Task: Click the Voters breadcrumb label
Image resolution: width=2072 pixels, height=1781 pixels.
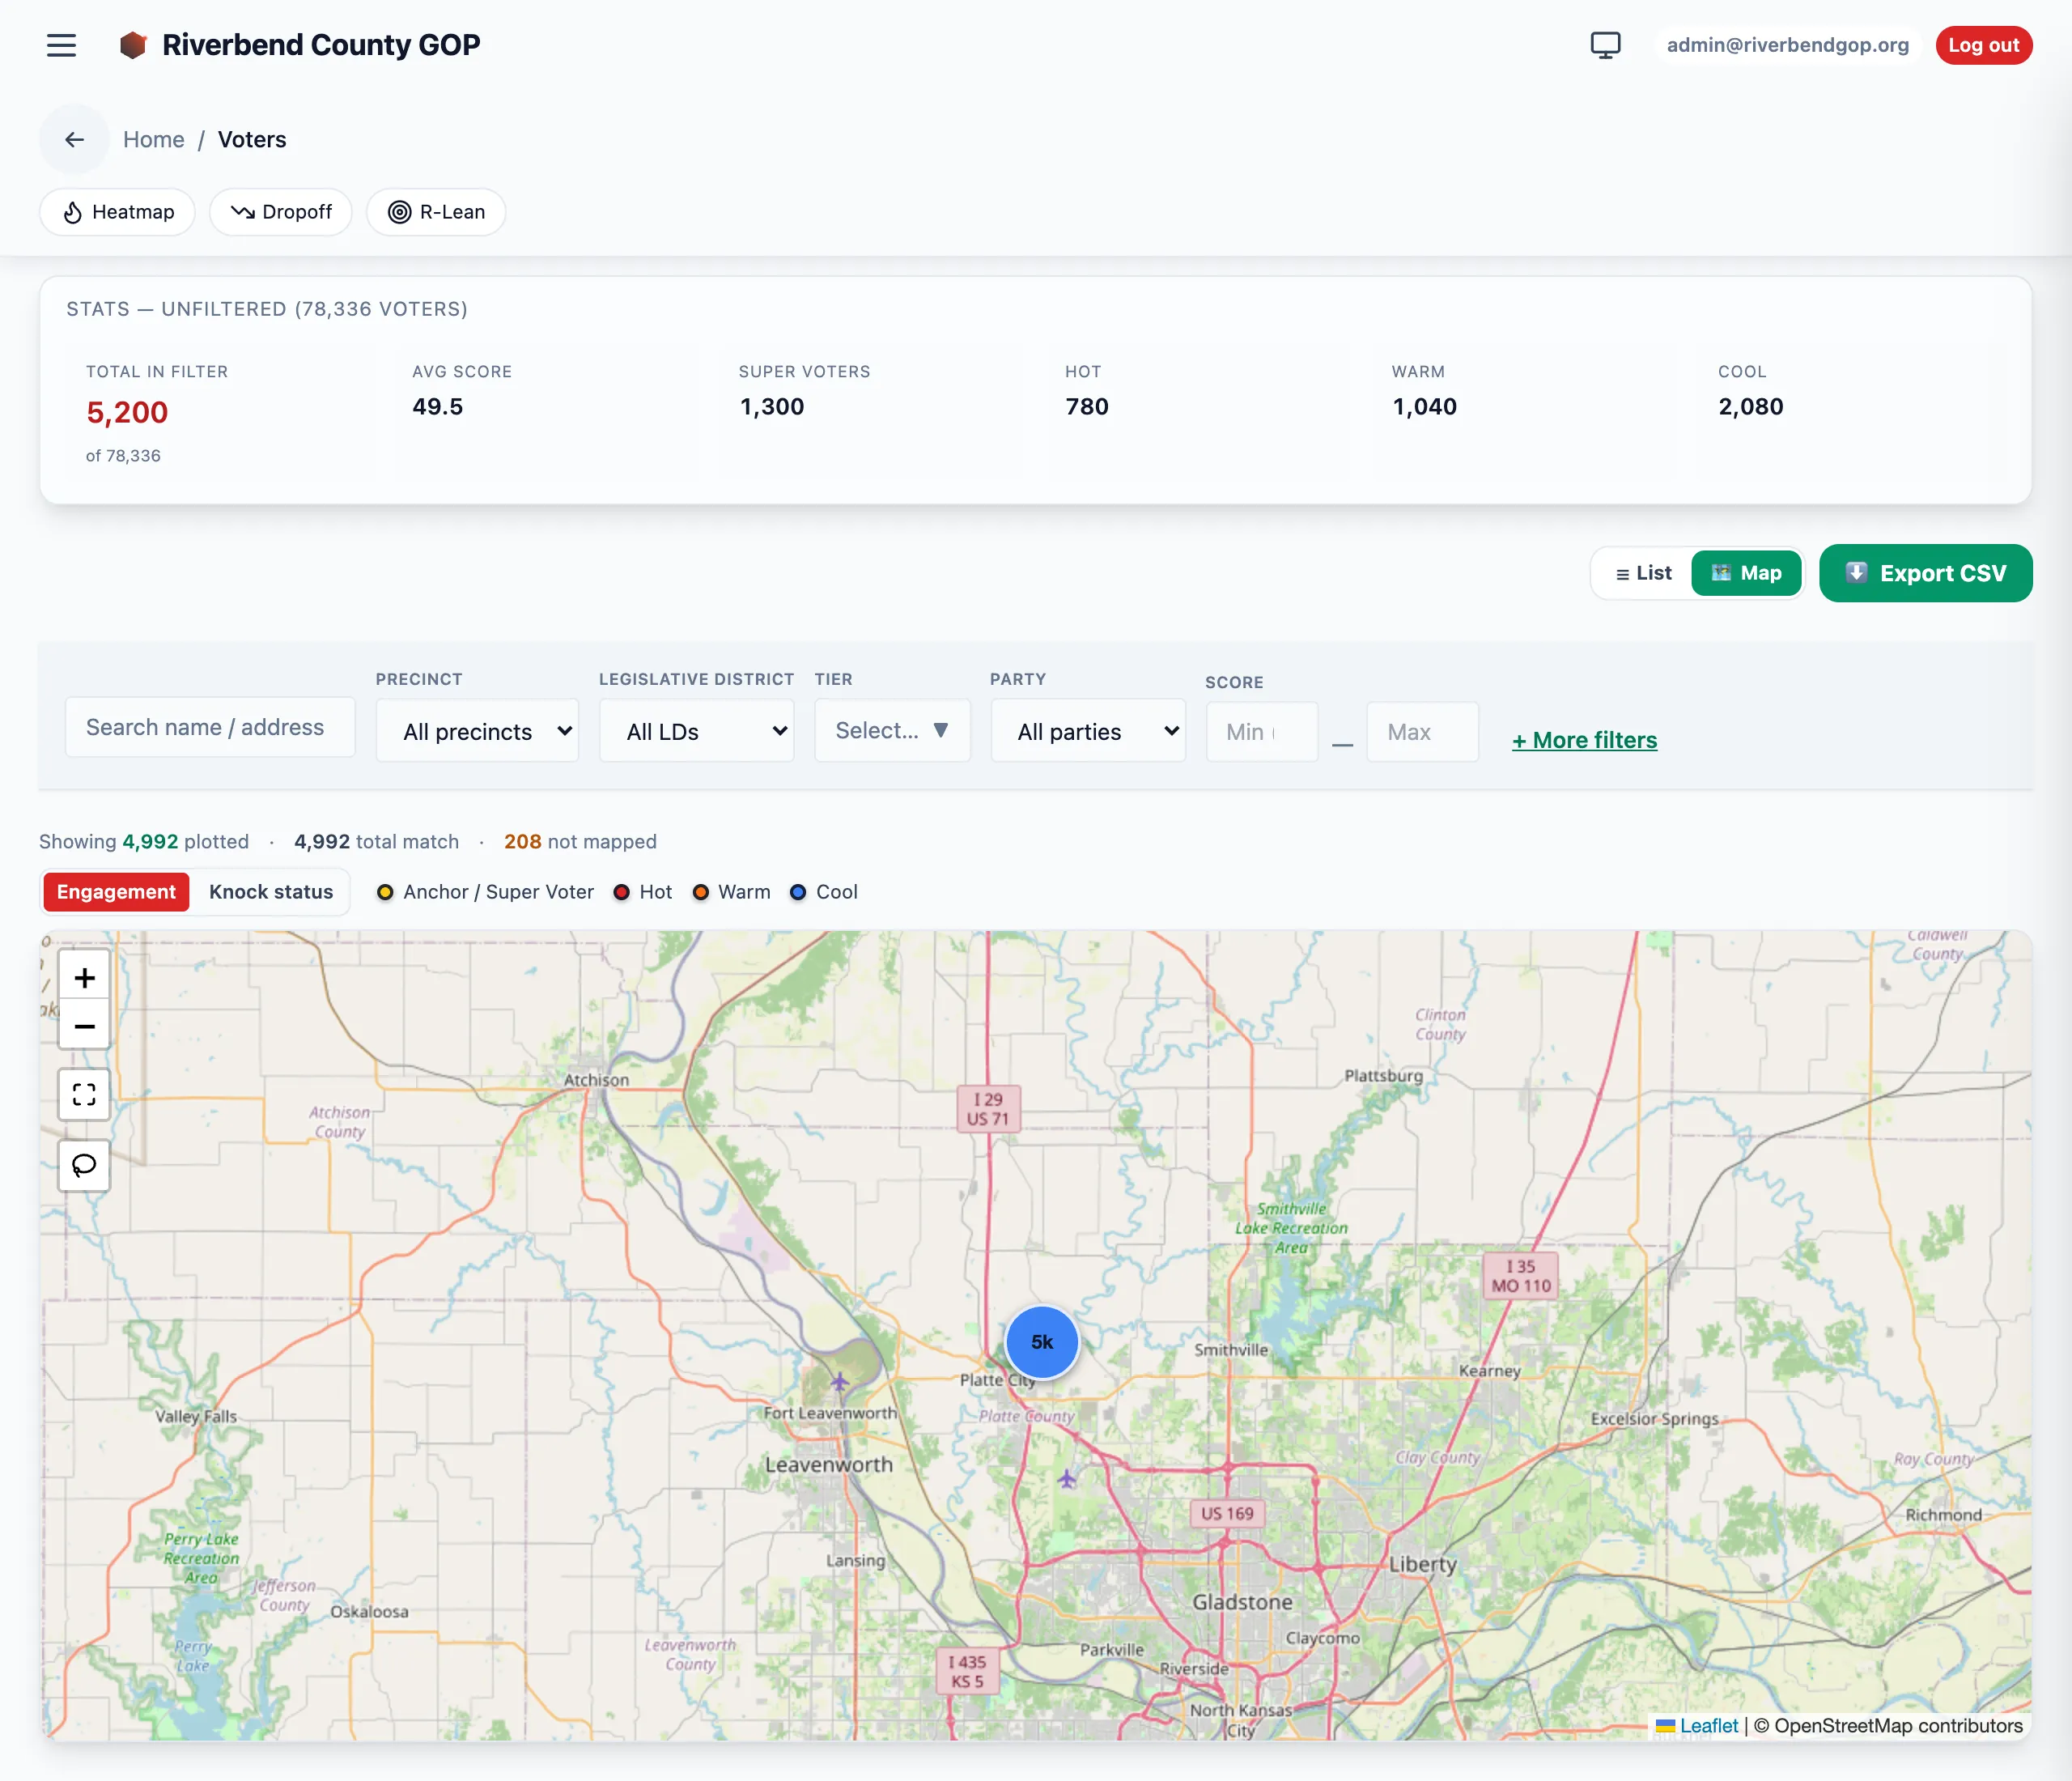Action: click(252, 140)
